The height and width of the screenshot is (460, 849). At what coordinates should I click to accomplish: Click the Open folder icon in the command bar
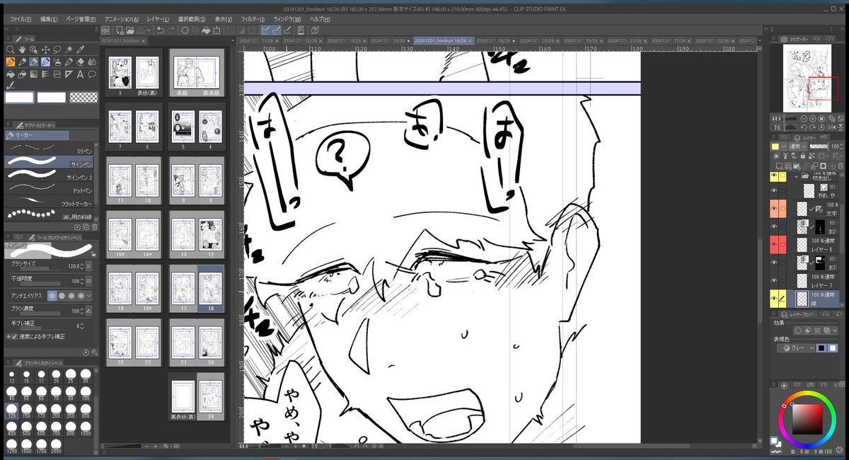[130, 30]
